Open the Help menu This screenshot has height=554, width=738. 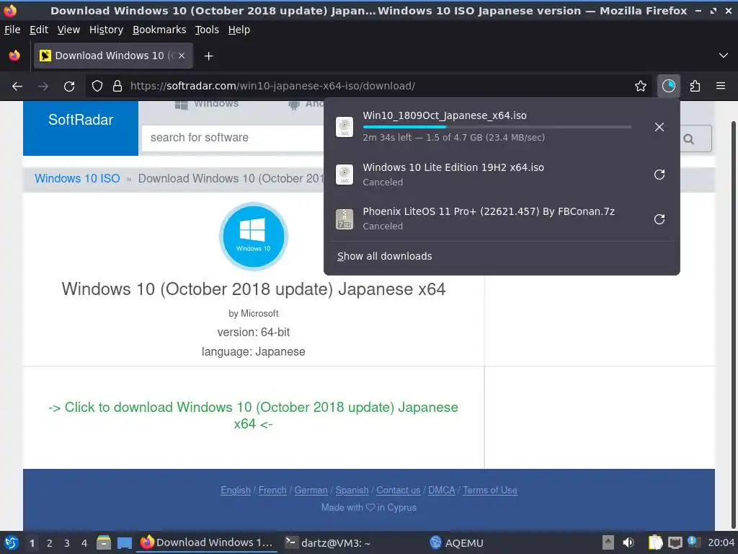click(239, 30)
